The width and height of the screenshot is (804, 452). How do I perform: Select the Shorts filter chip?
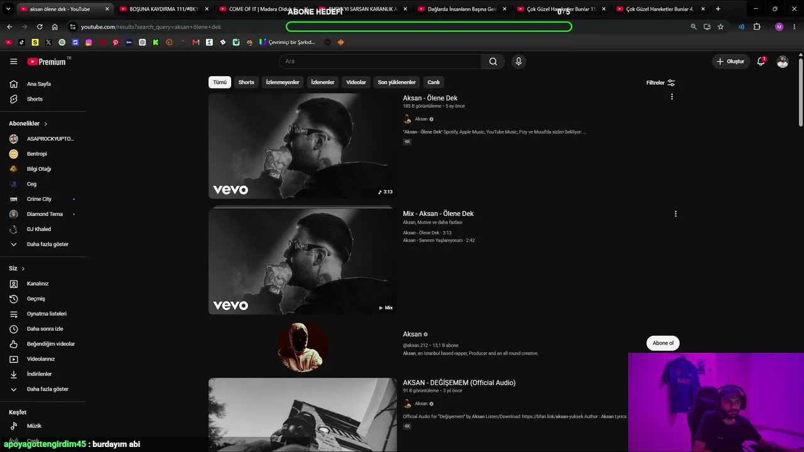point(246,82)
